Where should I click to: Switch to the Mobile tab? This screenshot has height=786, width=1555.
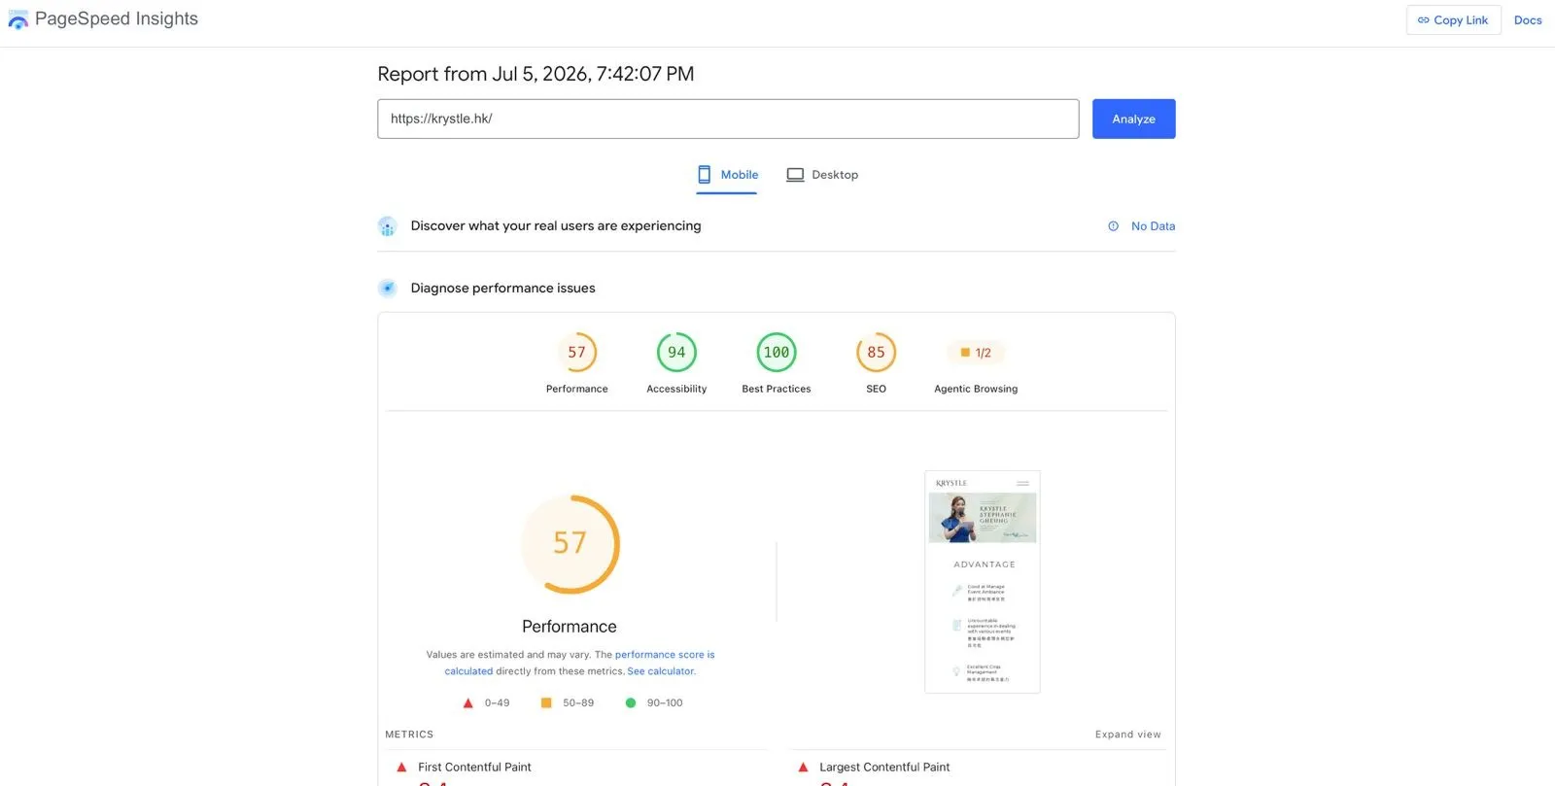(x=727, y=175)
